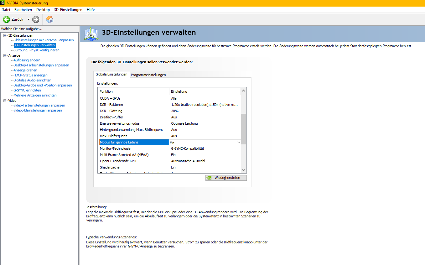The width and height of the screenshot is (425, 265).
Task: Switch to the Programmeinstellungen tab
Action: pyautogui.click(x=148, y=75)
